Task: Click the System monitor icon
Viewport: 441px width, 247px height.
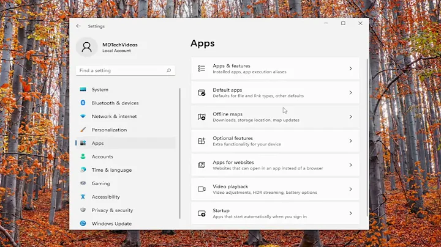Action: (x=83, y=89)
